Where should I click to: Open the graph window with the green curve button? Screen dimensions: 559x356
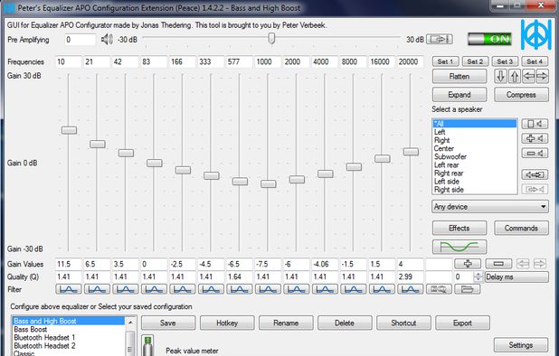click(460, 247)
